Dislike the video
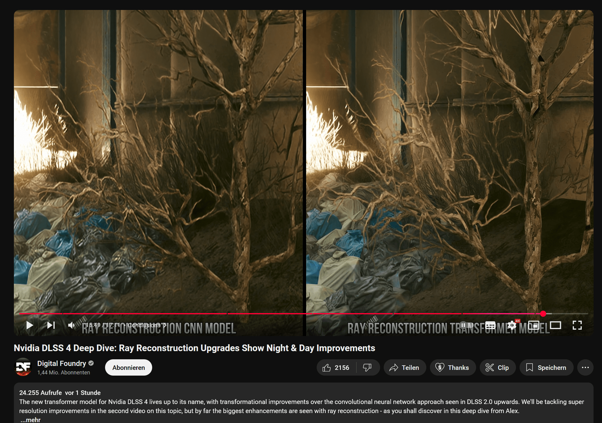The image size is (602, 423). point(367,367)
